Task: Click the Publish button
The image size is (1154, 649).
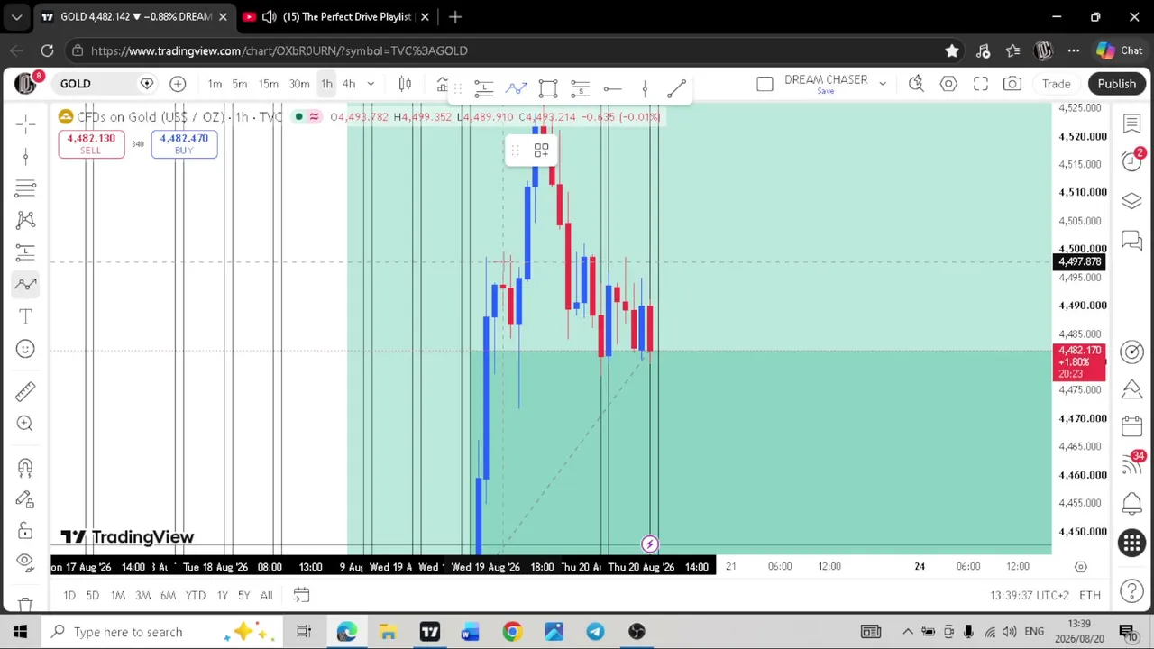Action: point(1116,84)
